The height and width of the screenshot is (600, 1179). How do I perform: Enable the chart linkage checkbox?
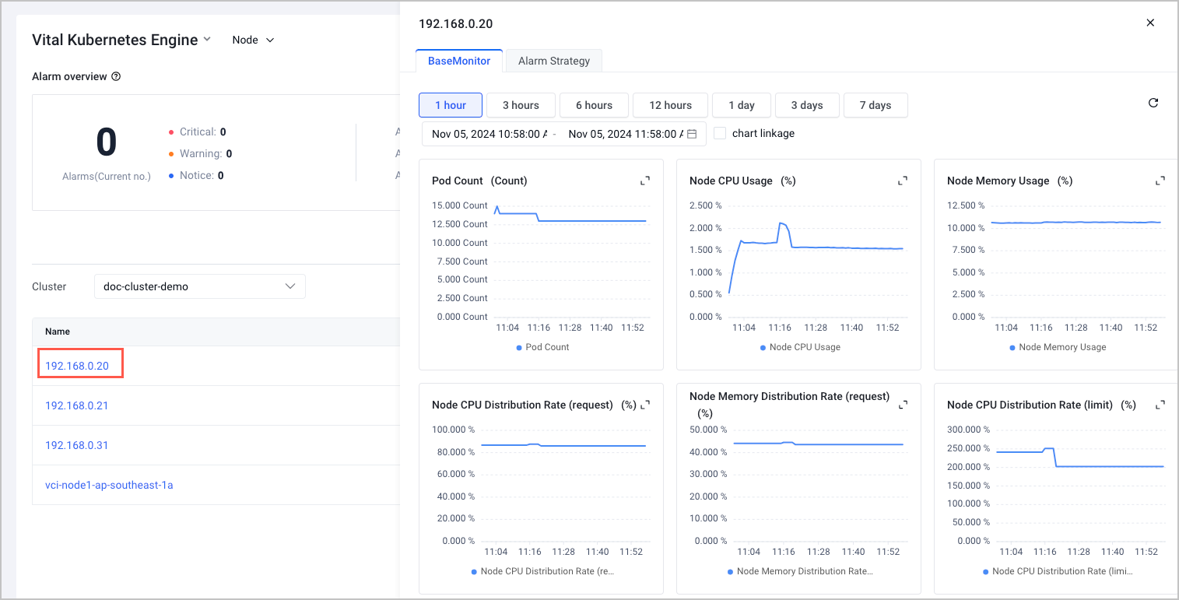point(720,133)
